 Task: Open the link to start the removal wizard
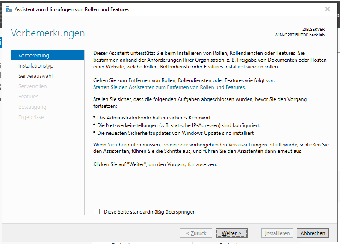(169, 87)
